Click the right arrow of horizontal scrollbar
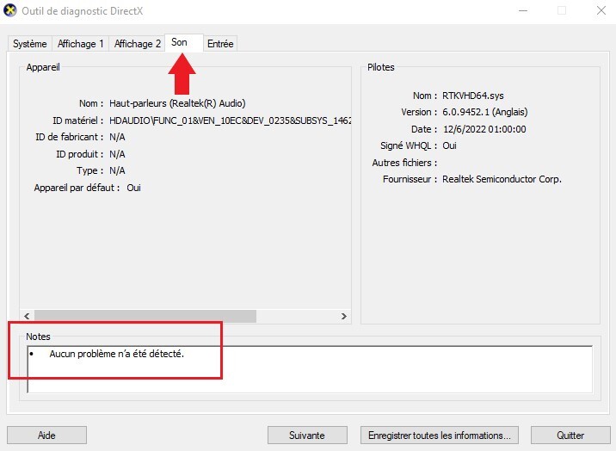The width and height of the screenshot is (616, 451). [344, 316]
